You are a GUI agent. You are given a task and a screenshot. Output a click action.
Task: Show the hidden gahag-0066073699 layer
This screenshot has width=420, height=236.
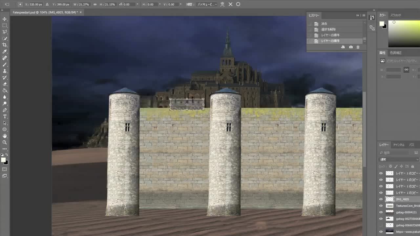pos(381,225)
